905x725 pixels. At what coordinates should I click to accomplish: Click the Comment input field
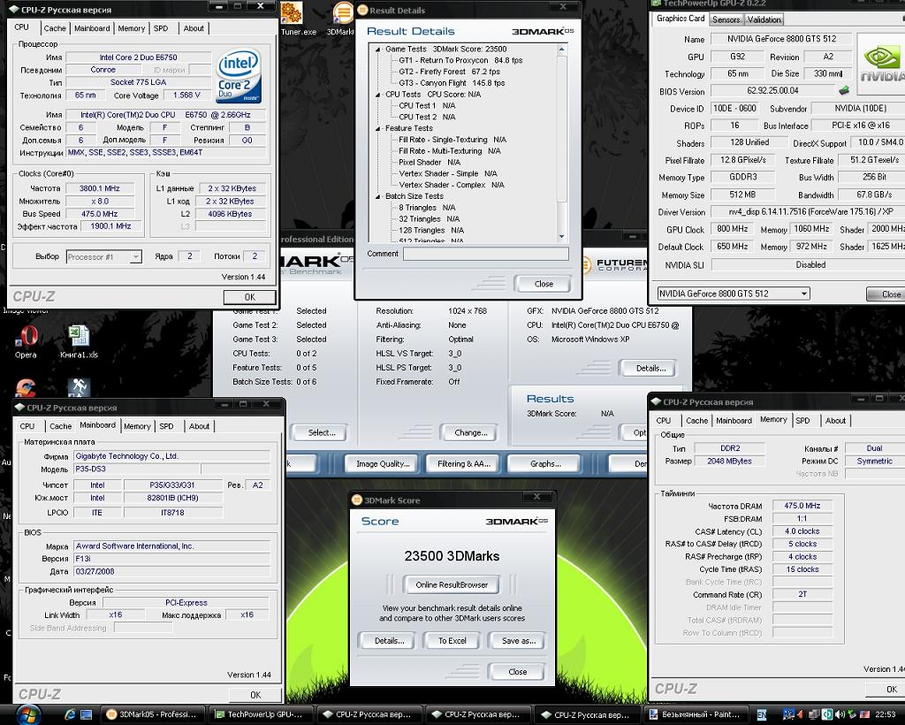(x=486, y=254)
